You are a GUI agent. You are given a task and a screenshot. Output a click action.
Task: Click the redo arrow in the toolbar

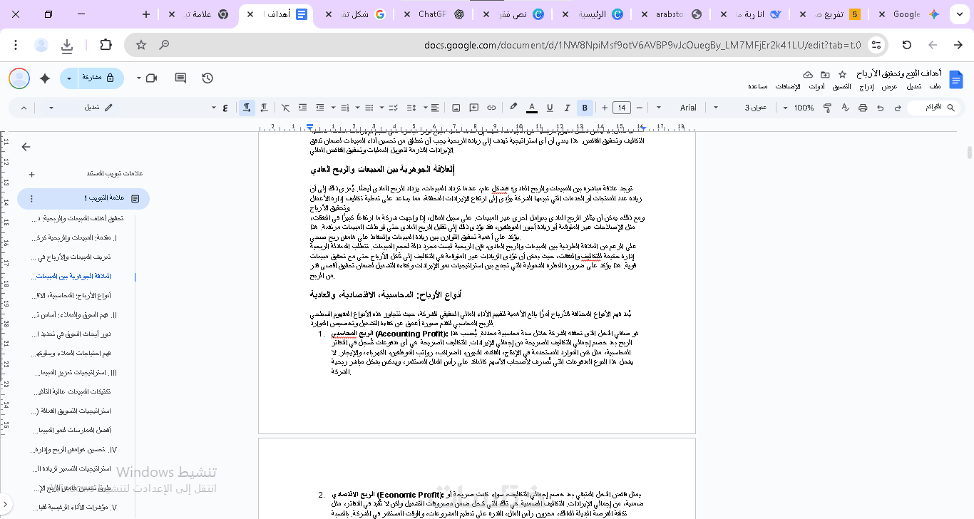pos(880,108)
